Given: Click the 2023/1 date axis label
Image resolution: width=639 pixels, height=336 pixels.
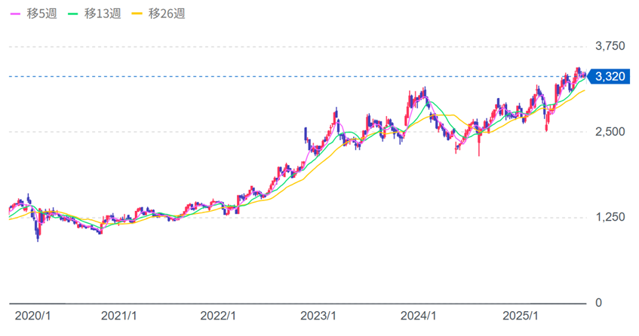Looking at the screenshot, I should pyautogui.click(x=318, y=316).
